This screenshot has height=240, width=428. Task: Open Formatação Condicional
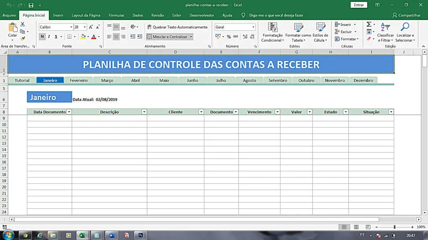[x=273, y=32]
